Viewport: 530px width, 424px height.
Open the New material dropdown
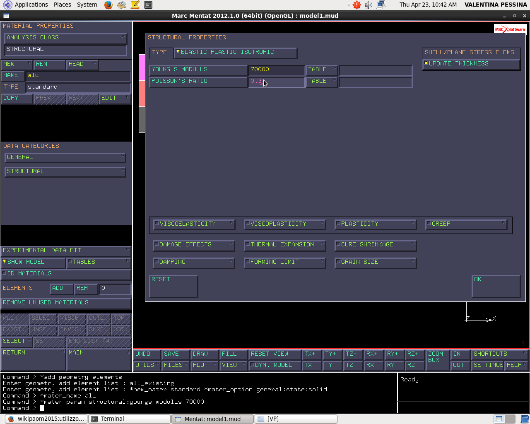(x=17, y=65)
